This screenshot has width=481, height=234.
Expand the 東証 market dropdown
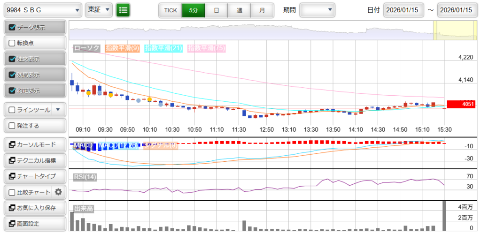coord(100,10)
